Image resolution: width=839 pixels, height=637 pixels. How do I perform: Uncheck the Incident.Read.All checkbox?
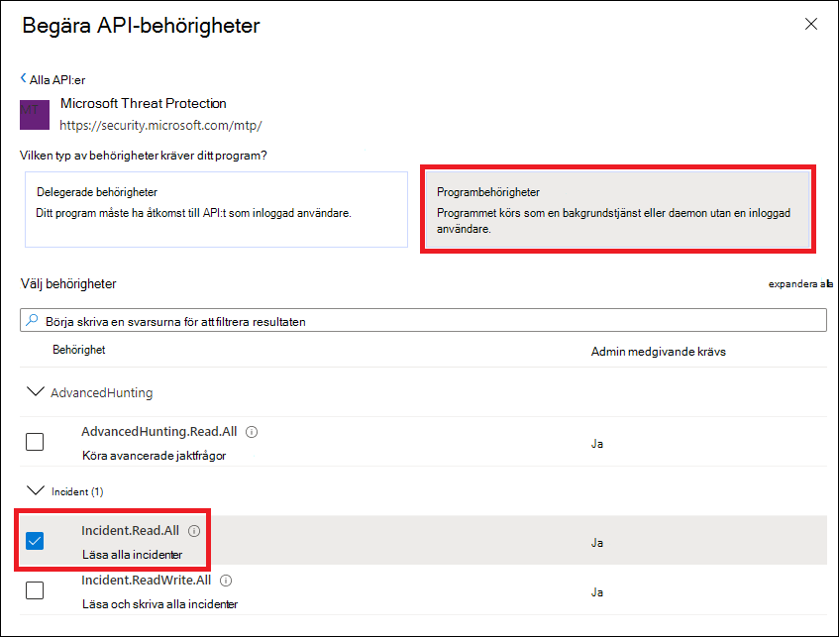[x=35, y=541]
